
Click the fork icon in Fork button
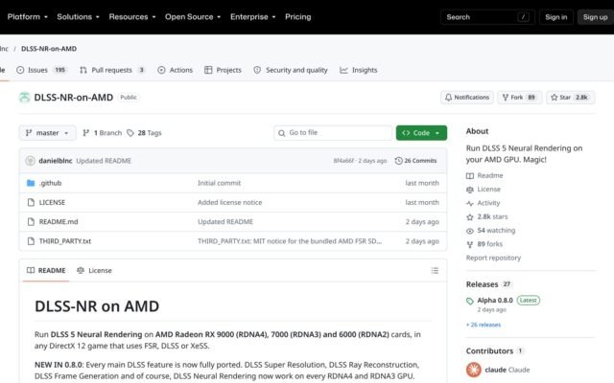point(506,98)
